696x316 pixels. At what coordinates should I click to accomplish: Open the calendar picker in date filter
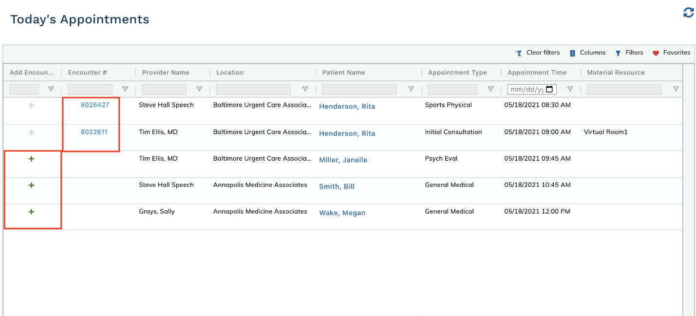(550, 89)
